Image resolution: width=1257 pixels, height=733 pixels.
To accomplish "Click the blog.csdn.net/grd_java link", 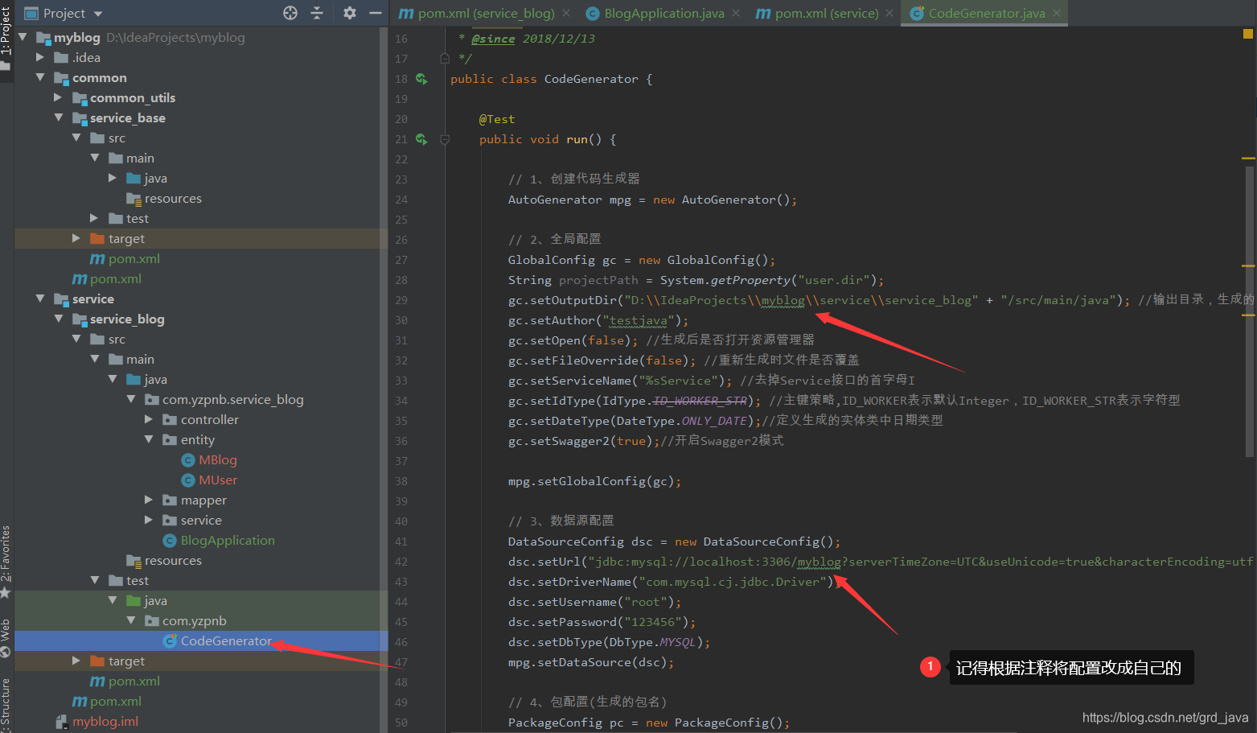I will point(1165,718).
